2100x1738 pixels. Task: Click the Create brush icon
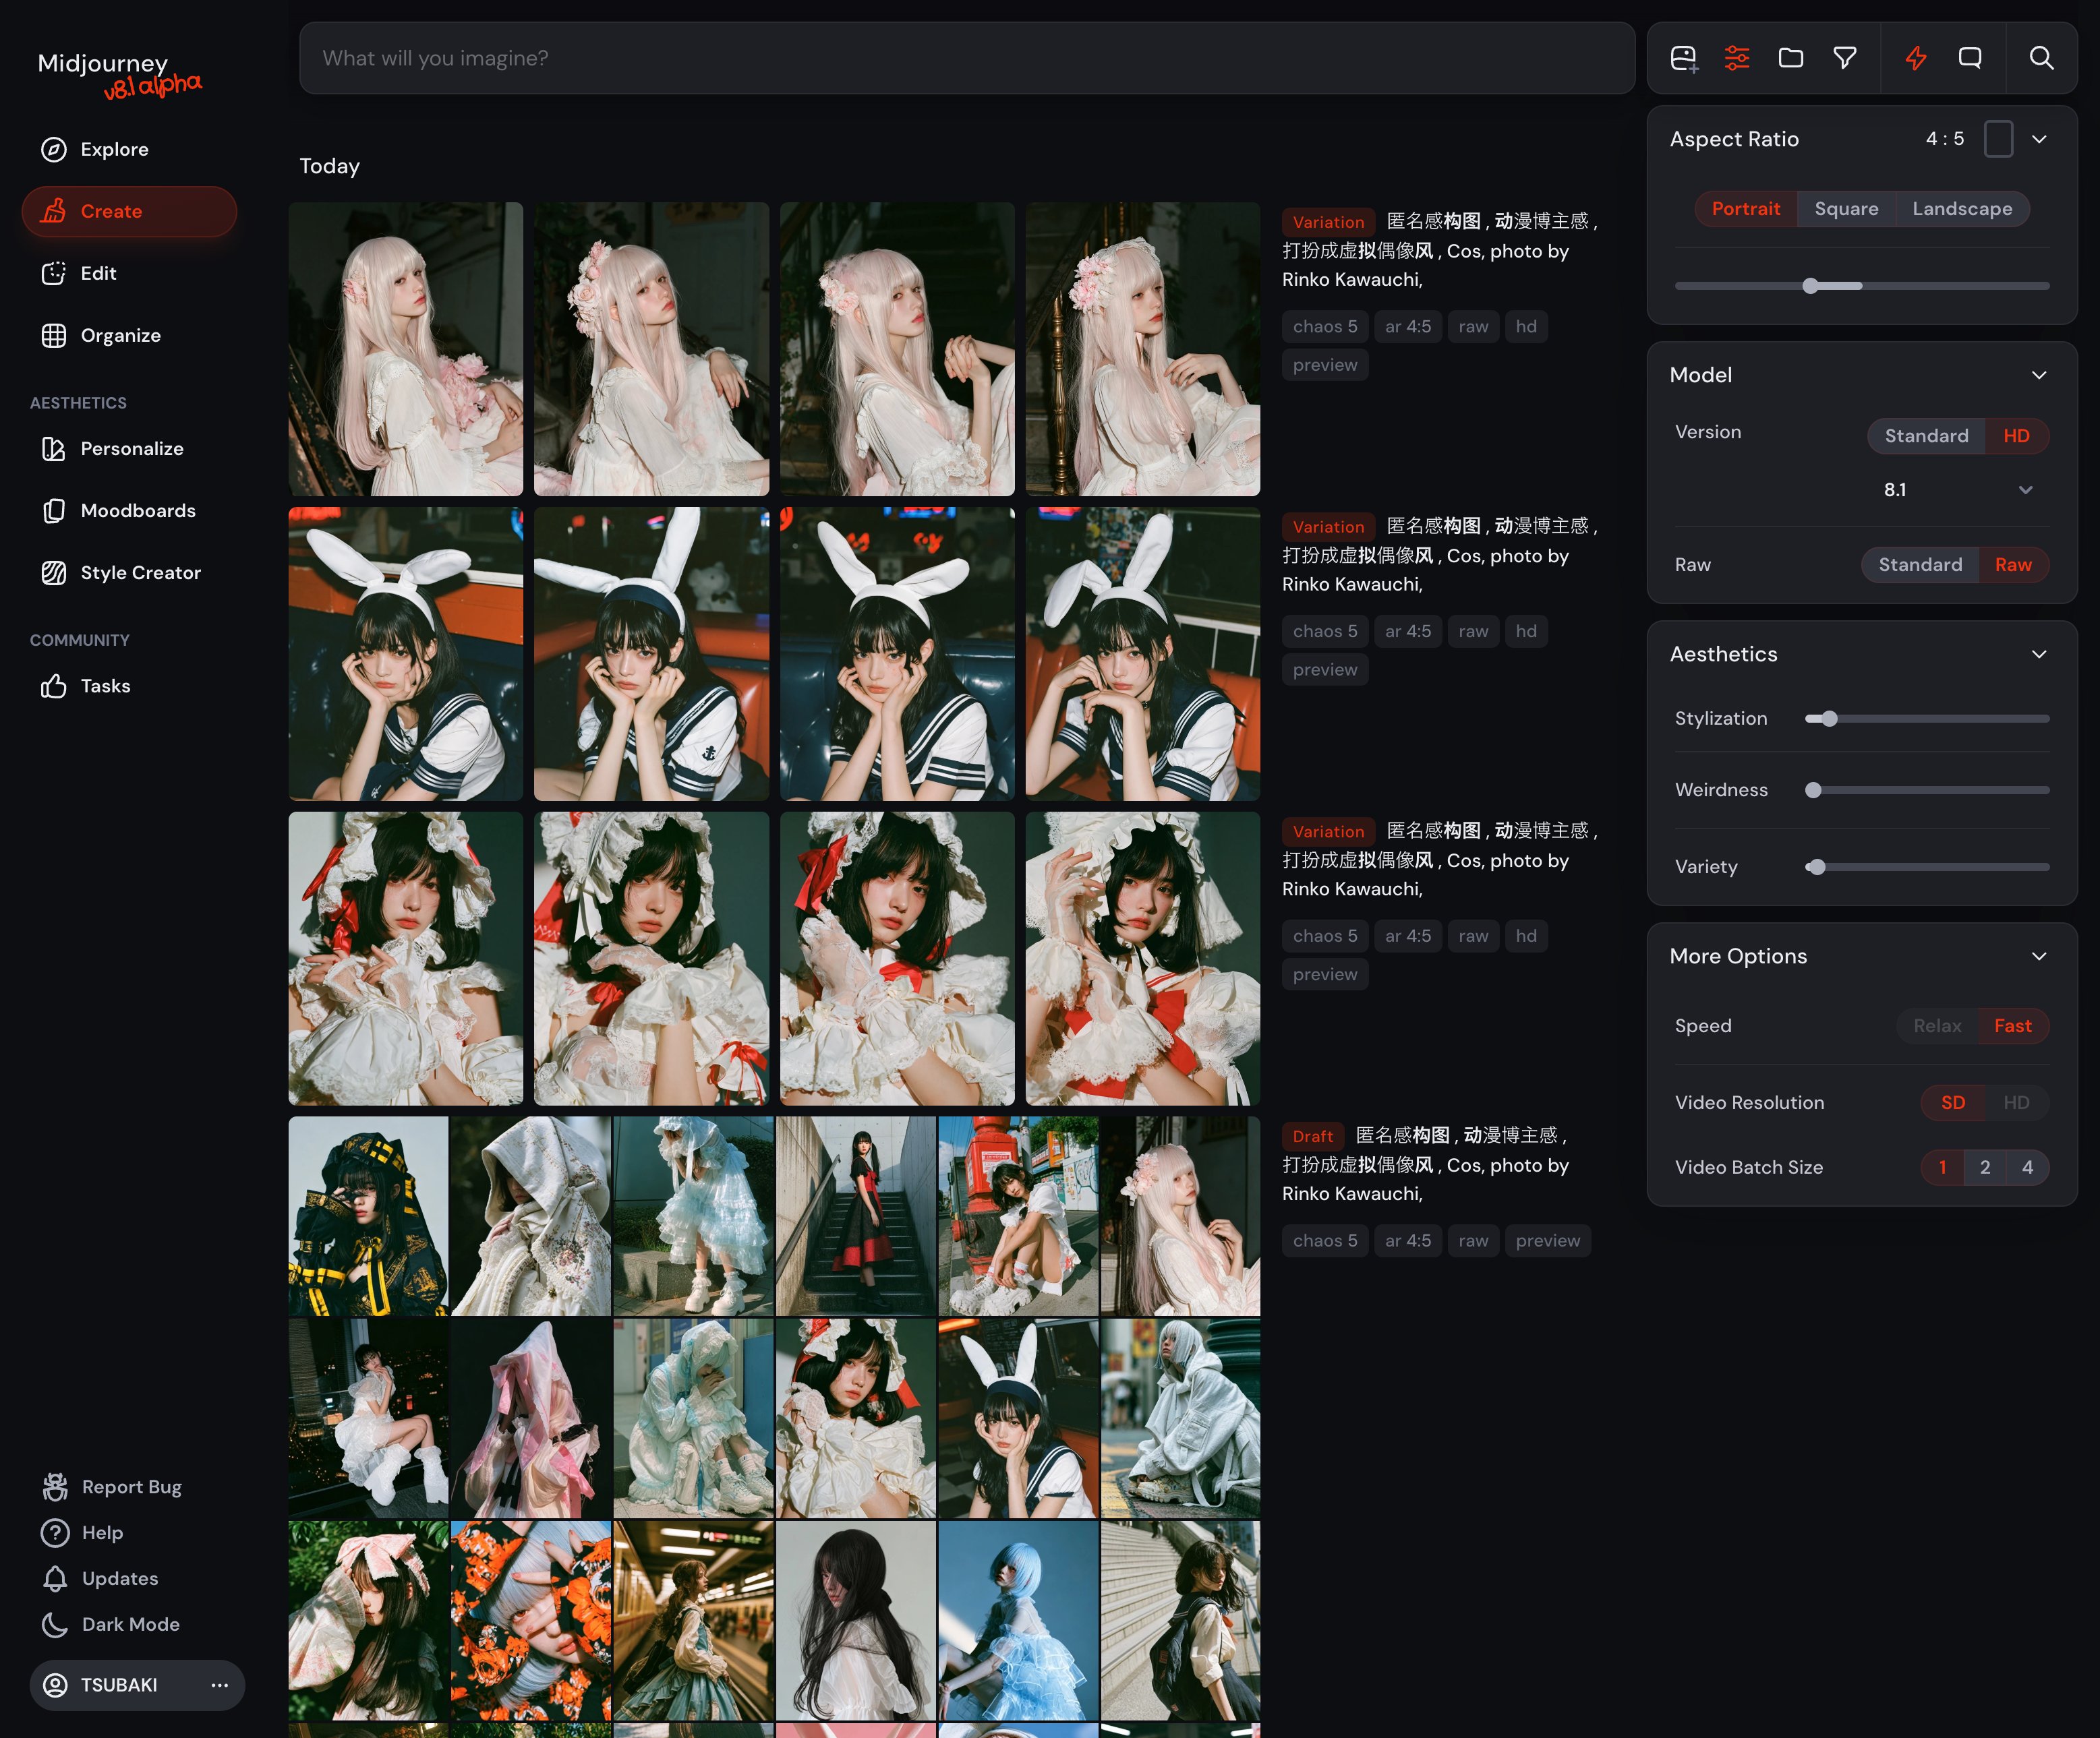click(54, 211)
